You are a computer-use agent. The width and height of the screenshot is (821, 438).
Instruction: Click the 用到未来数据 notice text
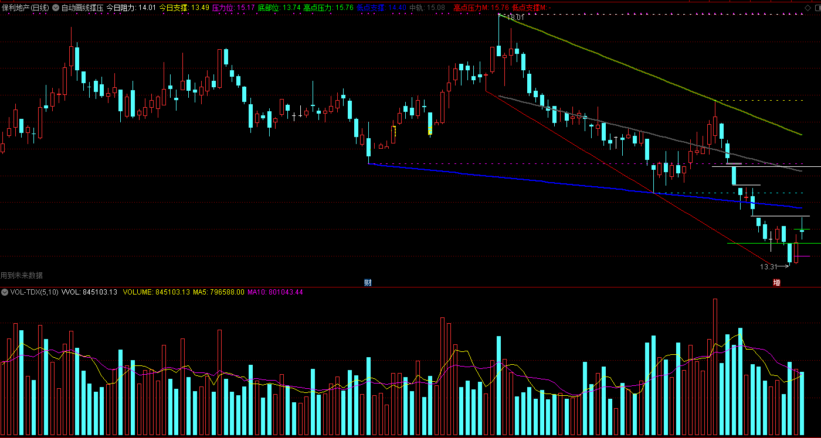(22, 275)
